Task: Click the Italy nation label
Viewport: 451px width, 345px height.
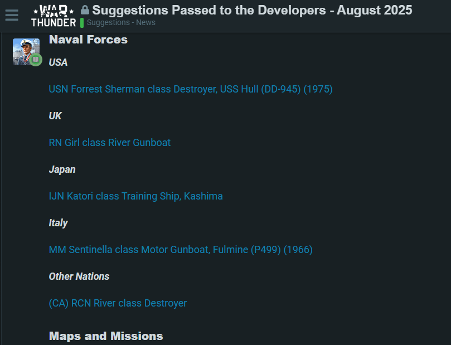Action: [x=58, y=223]
